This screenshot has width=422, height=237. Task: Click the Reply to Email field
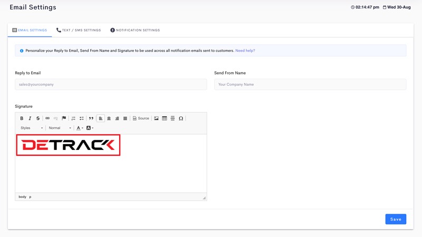(111, 84)
